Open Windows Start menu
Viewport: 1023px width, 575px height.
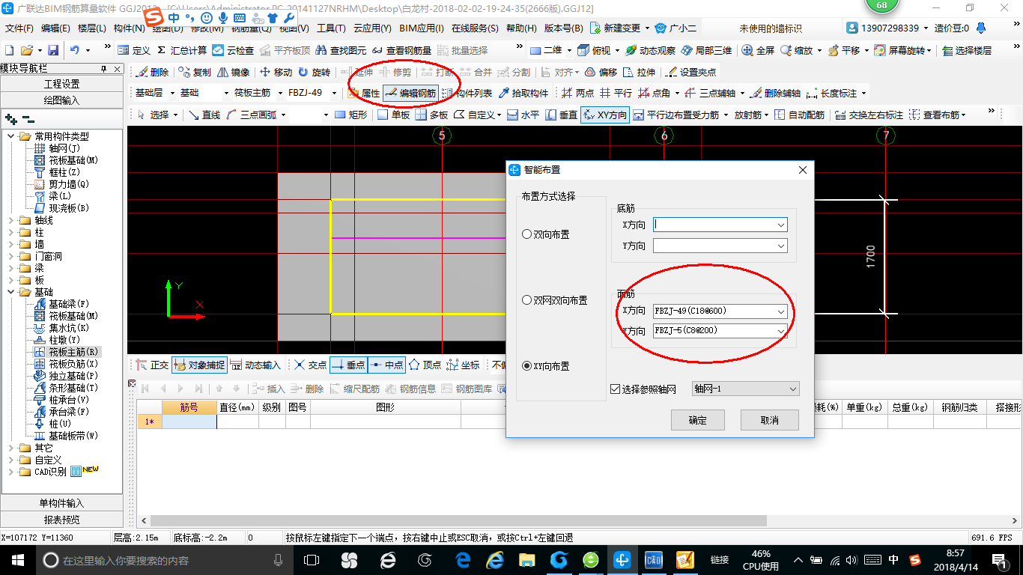(x=17, y=559)
